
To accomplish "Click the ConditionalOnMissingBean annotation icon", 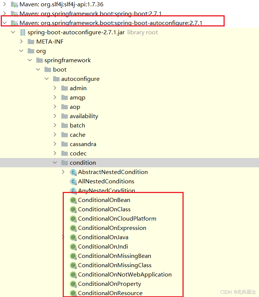I will click(73, 256).
